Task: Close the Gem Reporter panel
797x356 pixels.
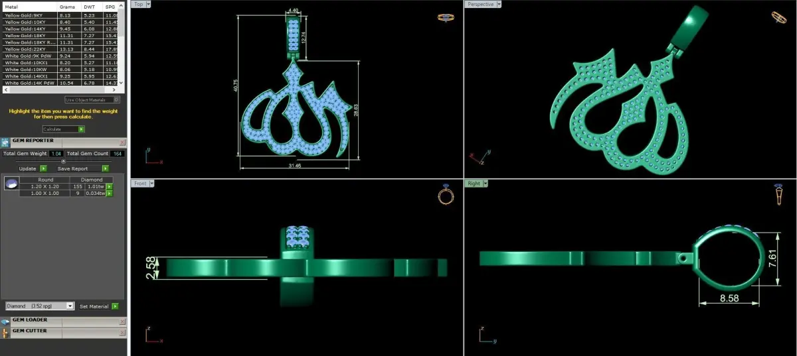Action: (122, 142)
